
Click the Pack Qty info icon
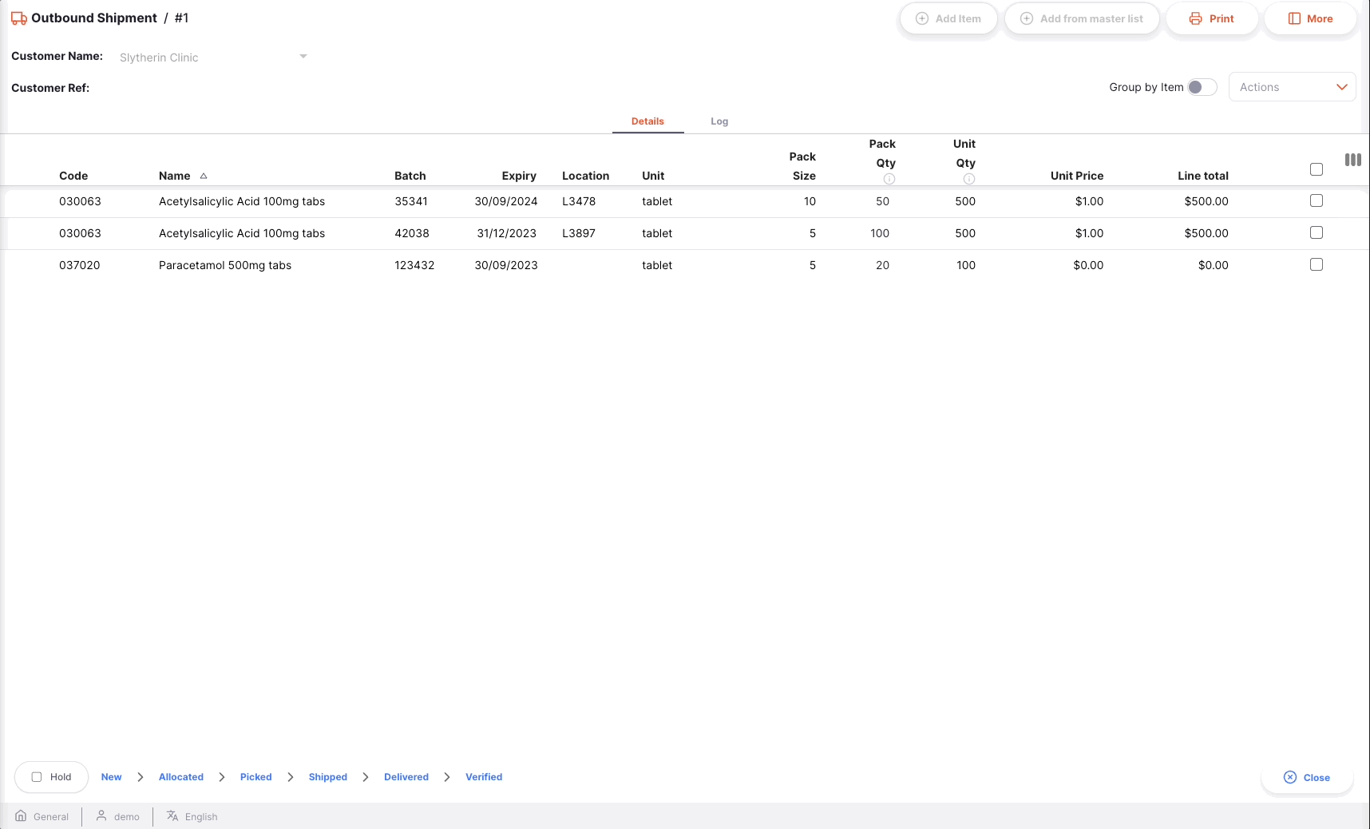click(889, 179)
